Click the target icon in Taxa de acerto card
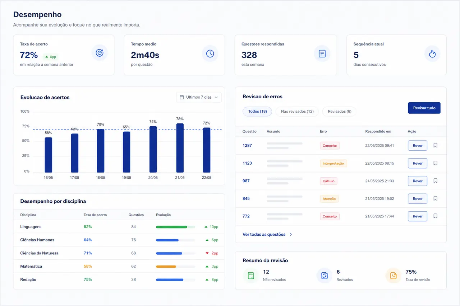This screenshot has width=460, height=306. click(x=100, y=53)
